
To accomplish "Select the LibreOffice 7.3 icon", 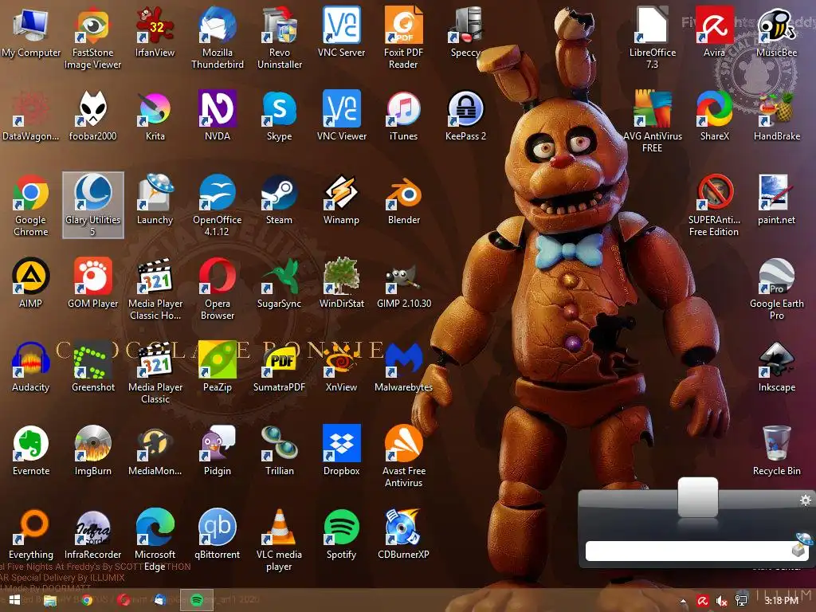I will (x=652, y=38).
